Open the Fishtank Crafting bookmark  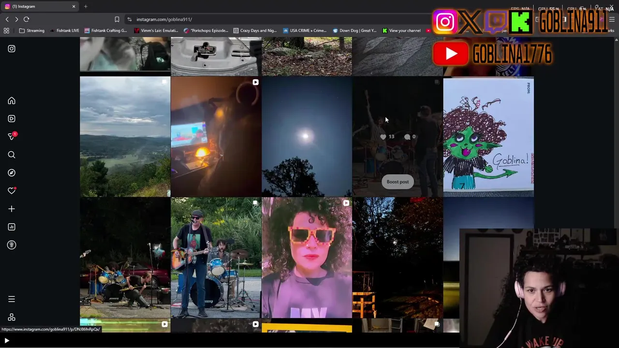click(x=106, y=30)
